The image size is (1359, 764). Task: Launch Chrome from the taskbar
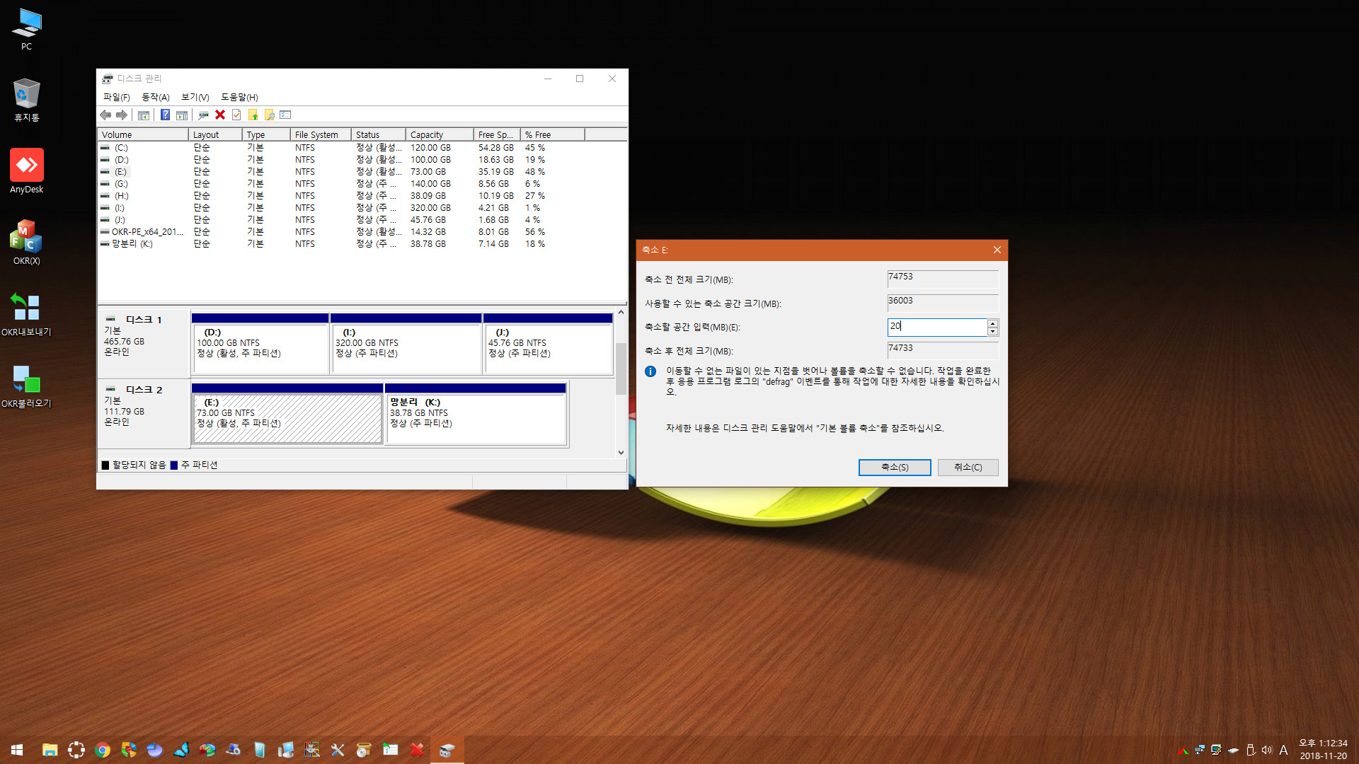tap(103, 750)
